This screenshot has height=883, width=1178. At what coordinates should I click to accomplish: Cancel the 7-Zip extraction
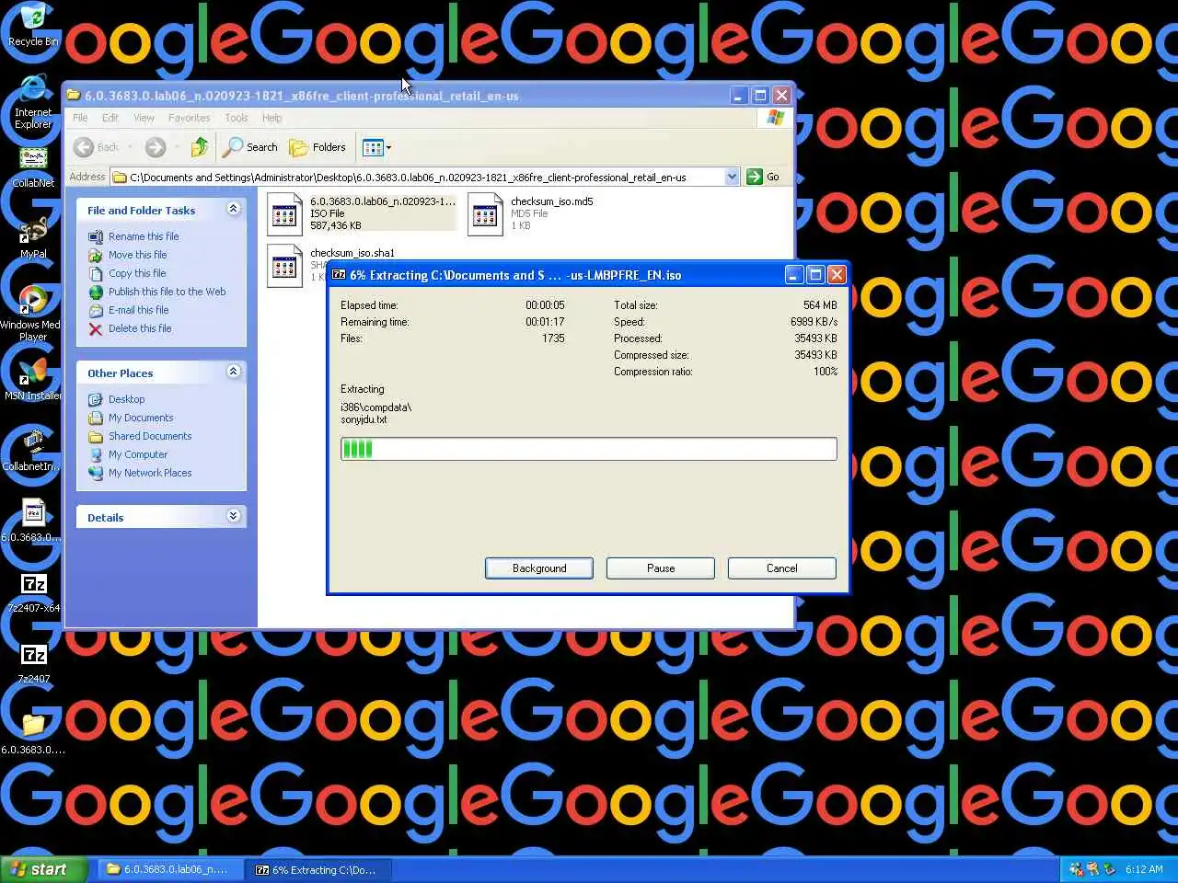click(x=782, y=568)
